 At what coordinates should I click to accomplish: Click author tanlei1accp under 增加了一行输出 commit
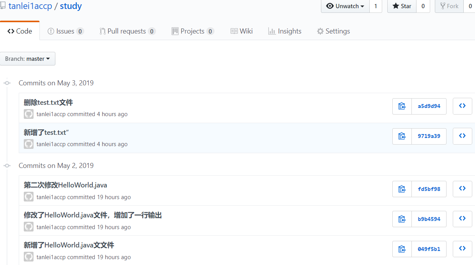pos(51,227)
